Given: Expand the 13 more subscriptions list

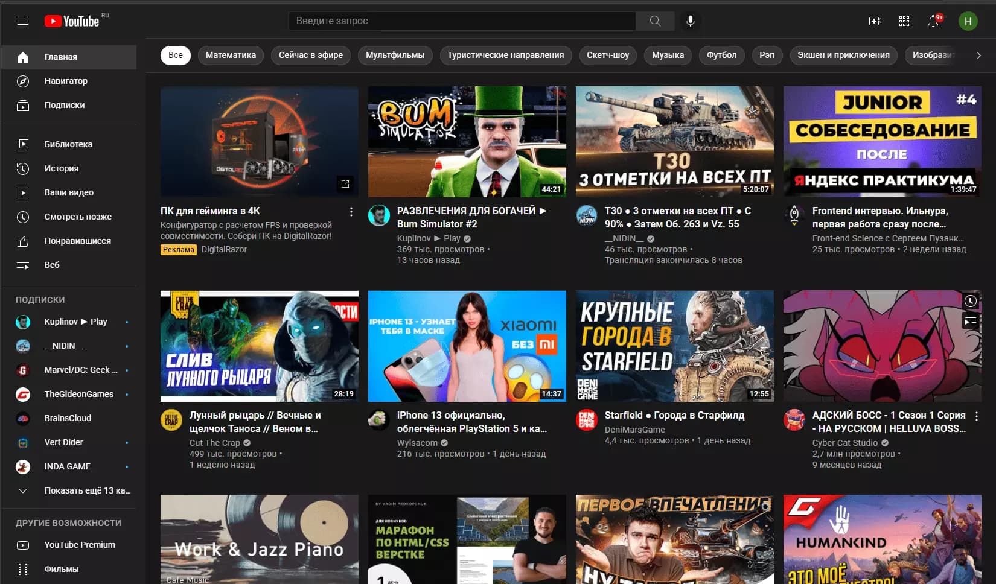Looking at the screenshot, I should 73,491.
